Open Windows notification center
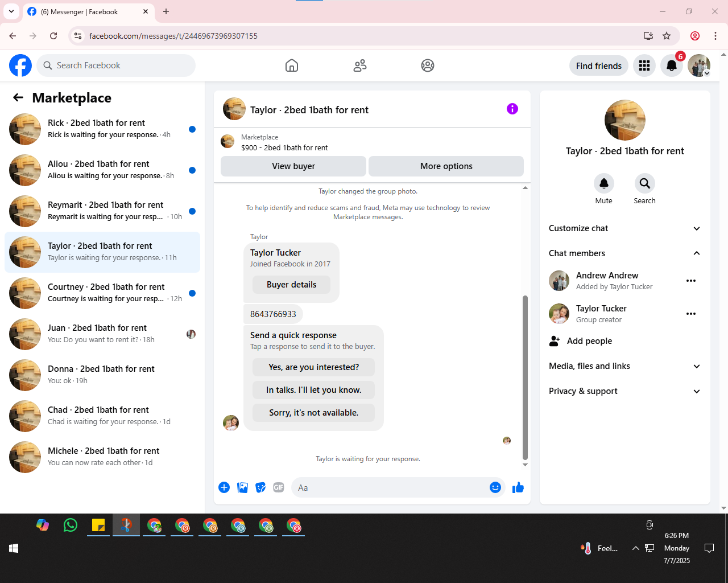Viewport: 728px width, 583px height. coord(709,548)
